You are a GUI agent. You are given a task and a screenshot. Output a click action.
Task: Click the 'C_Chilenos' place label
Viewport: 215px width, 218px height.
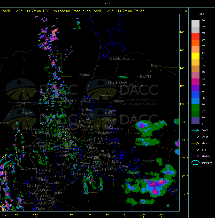coord(25,113)
